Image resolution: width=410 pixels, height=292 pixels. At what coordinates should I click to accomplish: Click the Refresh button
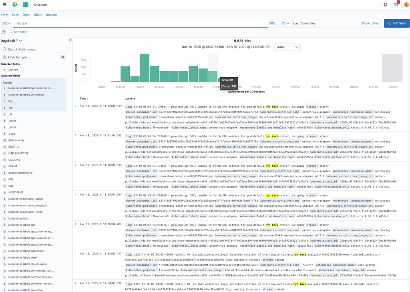click(x=397, y=23)
